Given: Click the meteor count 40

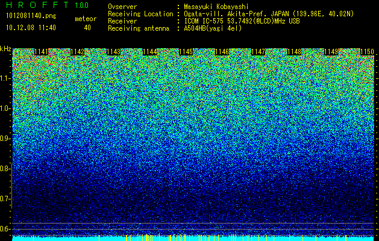Looking at the screenshot, I should click(x=87, y=28).
